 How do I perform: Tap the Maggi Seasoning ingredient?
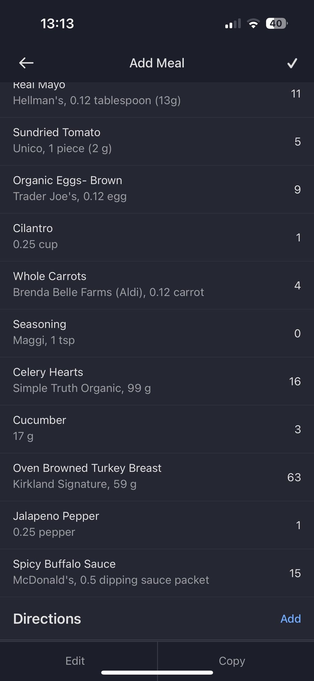157,333
